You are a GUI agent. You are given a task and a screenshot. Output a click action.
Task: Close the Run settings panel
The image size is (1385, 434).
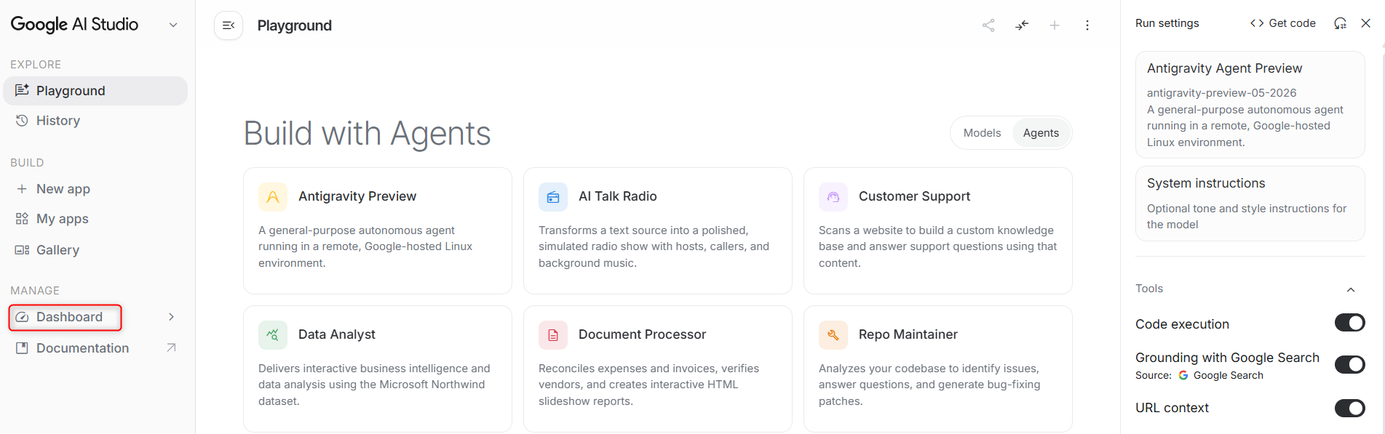point(1366,23)
